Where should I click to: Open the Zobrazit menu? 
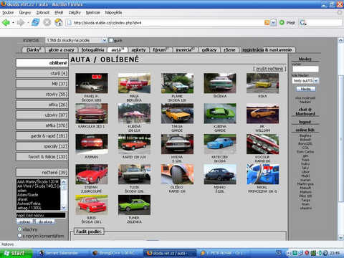pyautogui.click(x=43, y=12)
